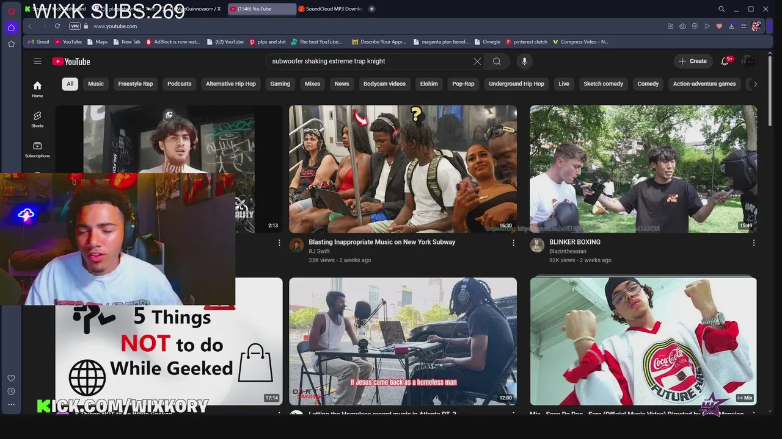
Task: Open the pinterest clutch bookmark
Action: pyautogui.click(x=527, y=42)
